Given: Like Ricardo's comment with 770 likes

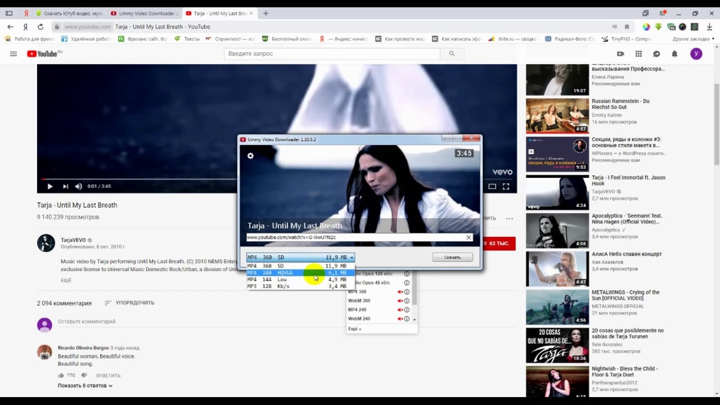Looking at the screenshot, I should [61, 375].
